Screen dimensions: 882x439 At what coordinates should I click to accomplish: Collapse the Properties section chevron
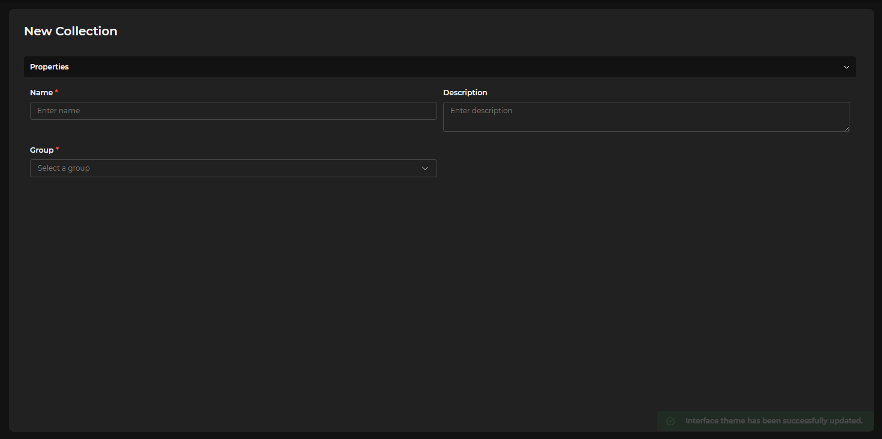point(847,67)
